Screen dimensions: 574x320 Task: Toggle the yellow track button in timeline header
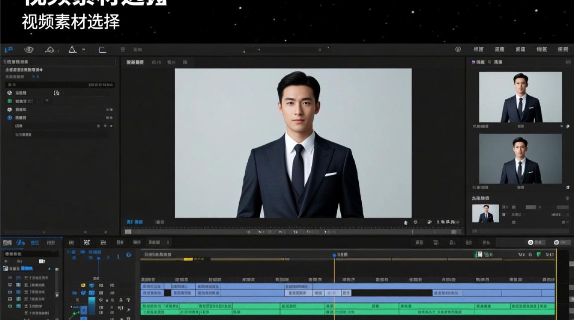pos(83,285)
